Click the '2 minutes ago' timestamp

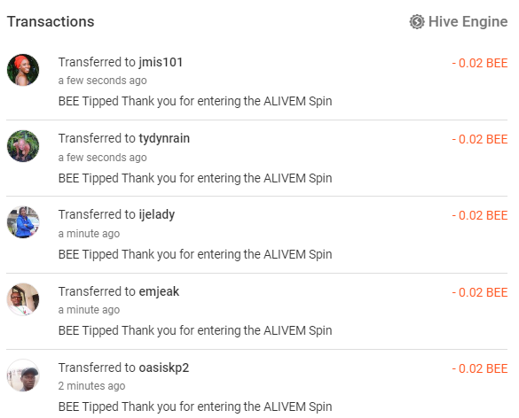click(91, 386)
